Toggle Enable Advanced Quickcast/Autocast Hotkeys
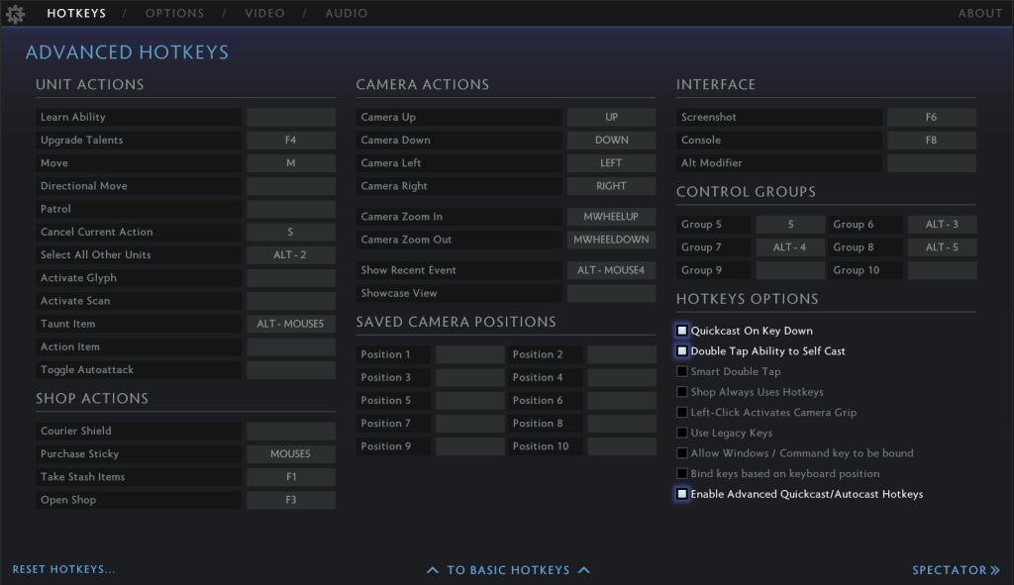Viewport: 1014px width, 585px height. (682, 494)
